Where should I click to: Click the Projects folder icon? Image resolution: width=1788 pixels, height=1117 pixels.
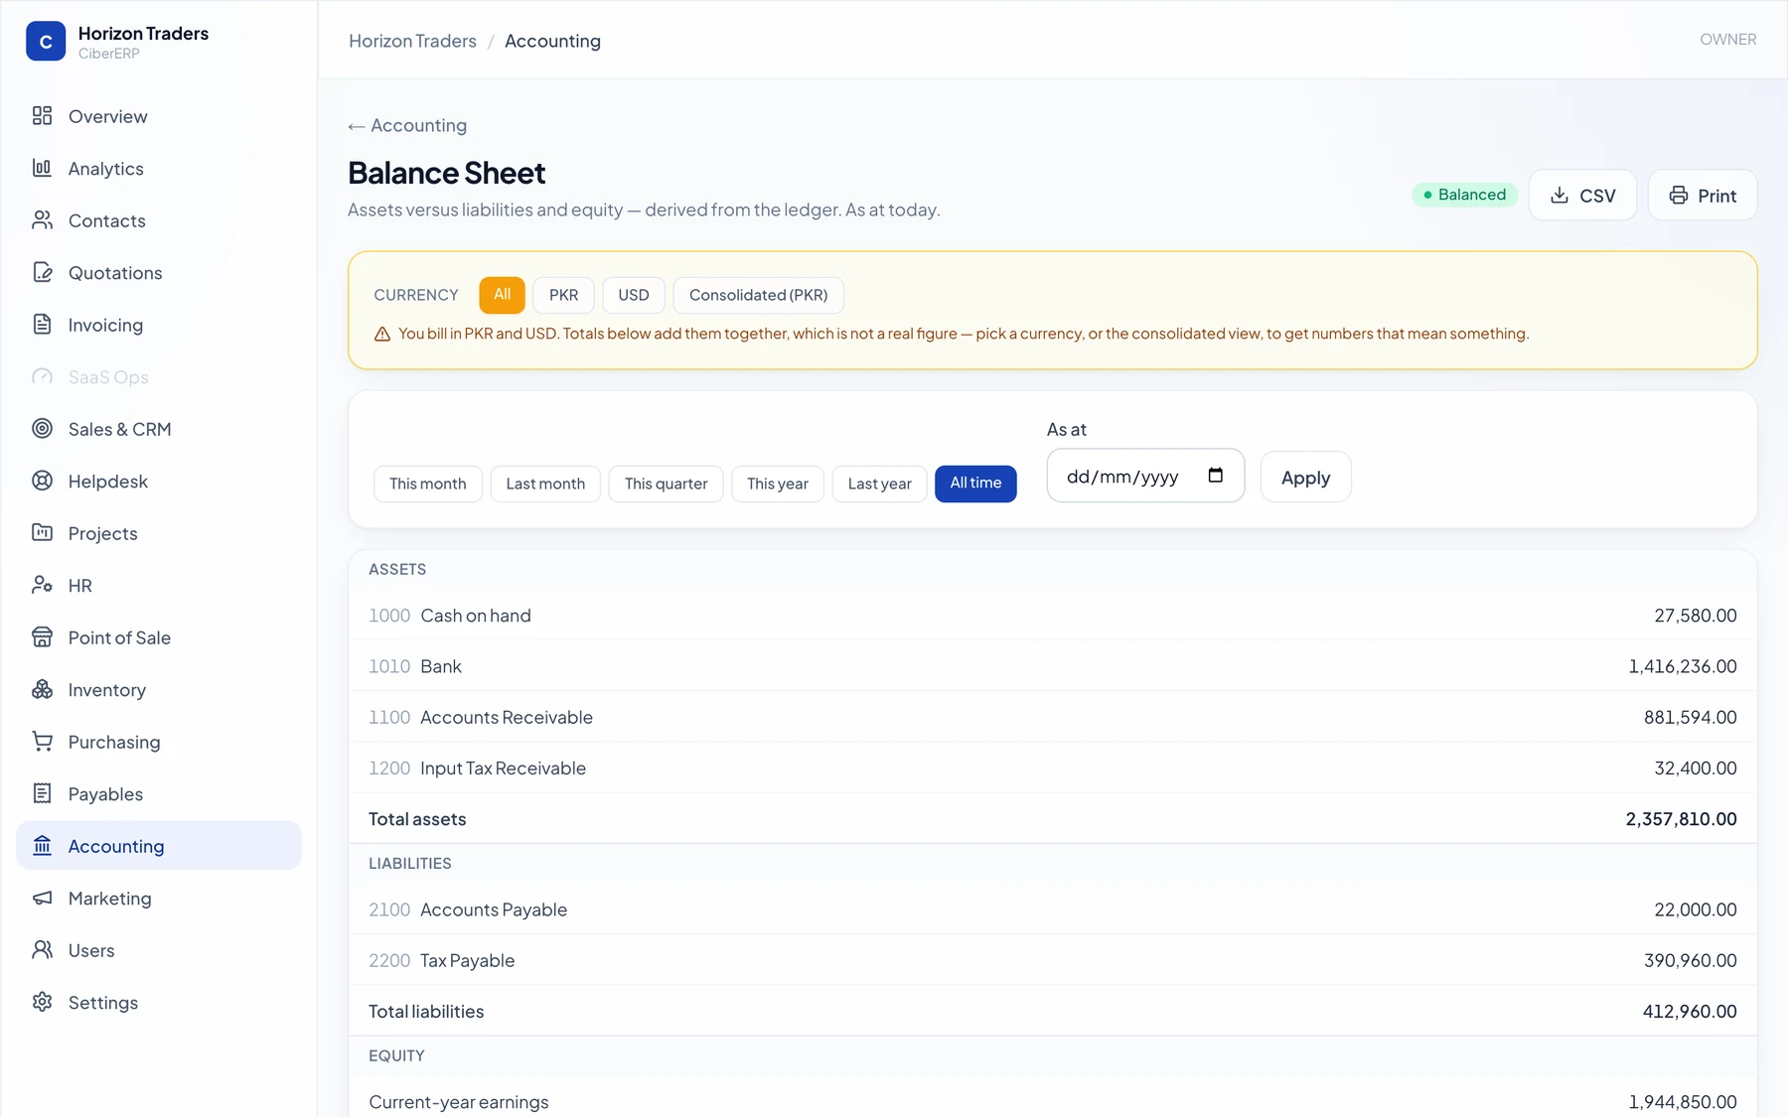[42, 533]
